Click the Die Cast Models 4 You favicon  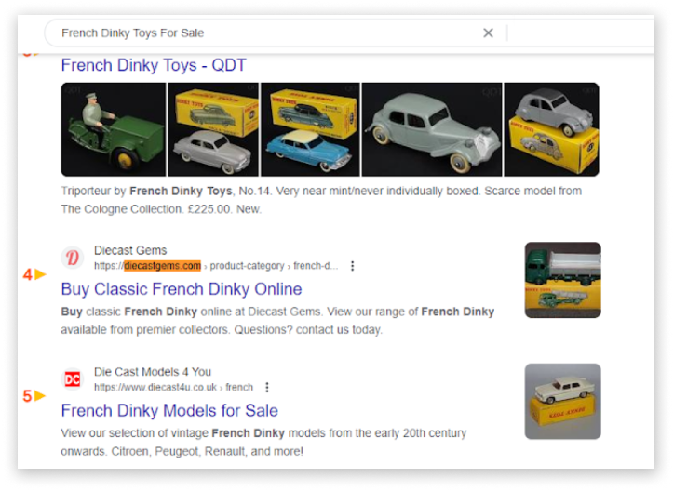pos(73,379)
